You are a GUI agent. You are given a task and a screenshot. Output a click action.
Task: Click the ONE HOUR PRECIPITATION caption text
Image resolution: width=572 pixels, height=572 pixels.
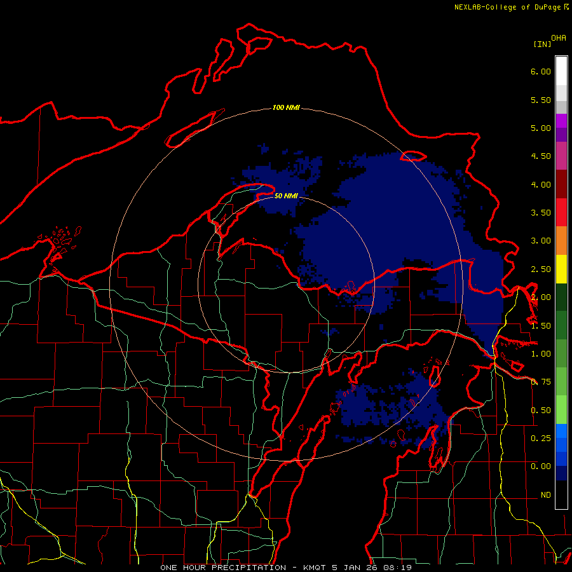click(223, 568)
